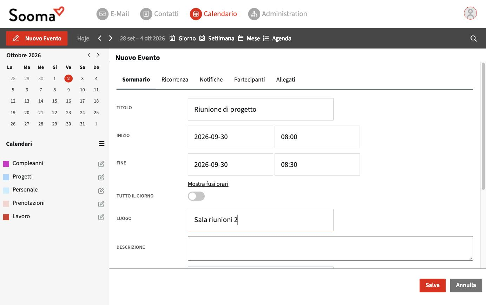Image resolution: width=486 pixels, height=305 pixels.
Task: Click the Hoje button
Action: [x=83, y=38]
